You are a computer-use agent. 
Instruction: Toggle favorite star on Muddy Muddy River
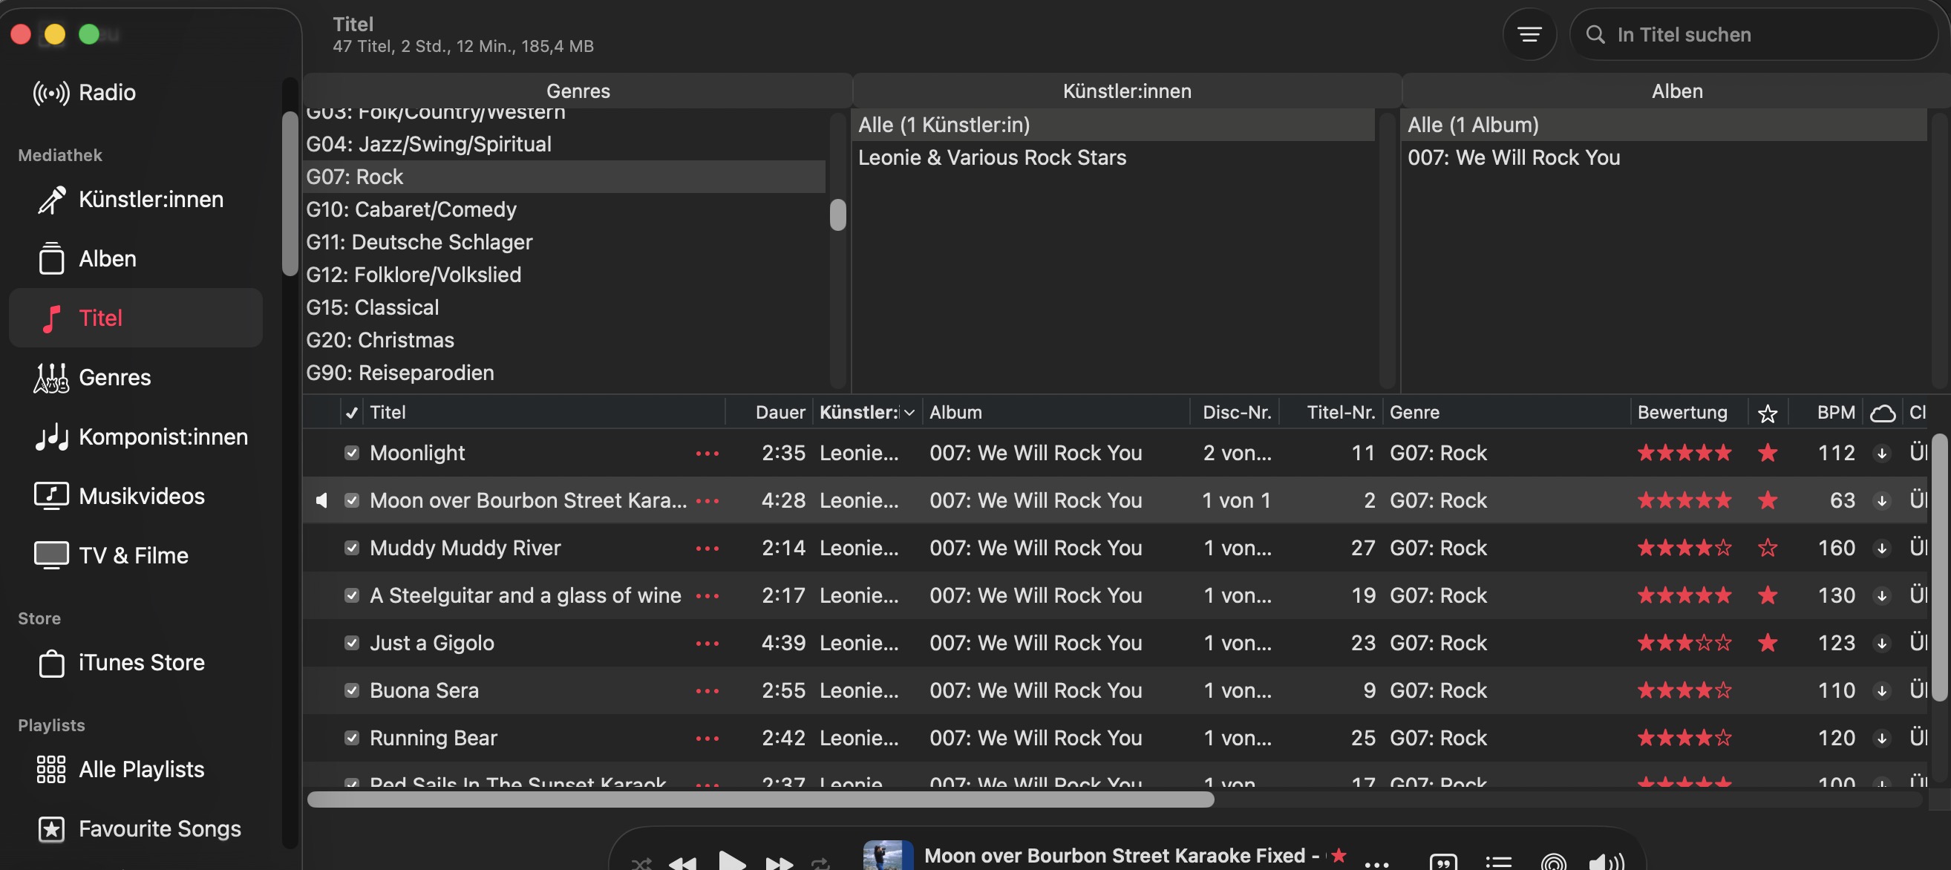point(1767,548)
